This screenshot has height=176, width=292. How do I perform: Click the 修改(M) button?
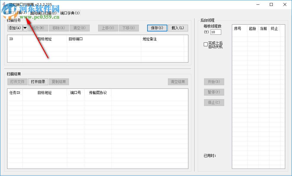coord(38,28)
